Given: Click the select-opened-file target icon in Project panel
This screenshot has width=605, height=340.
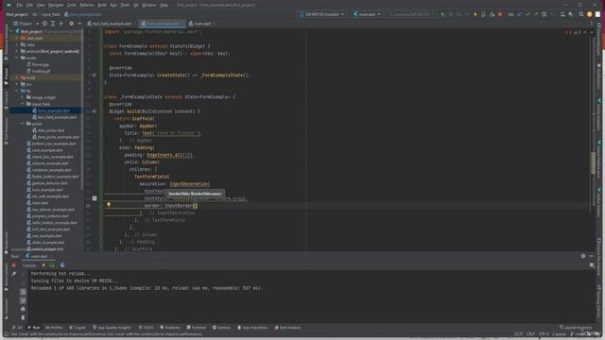Looking at the screenshot, I should click(x=44, y=24).
